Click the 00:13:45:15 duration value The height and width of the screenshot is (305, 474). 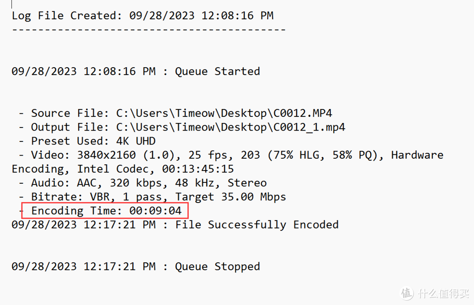coord(198,169)
